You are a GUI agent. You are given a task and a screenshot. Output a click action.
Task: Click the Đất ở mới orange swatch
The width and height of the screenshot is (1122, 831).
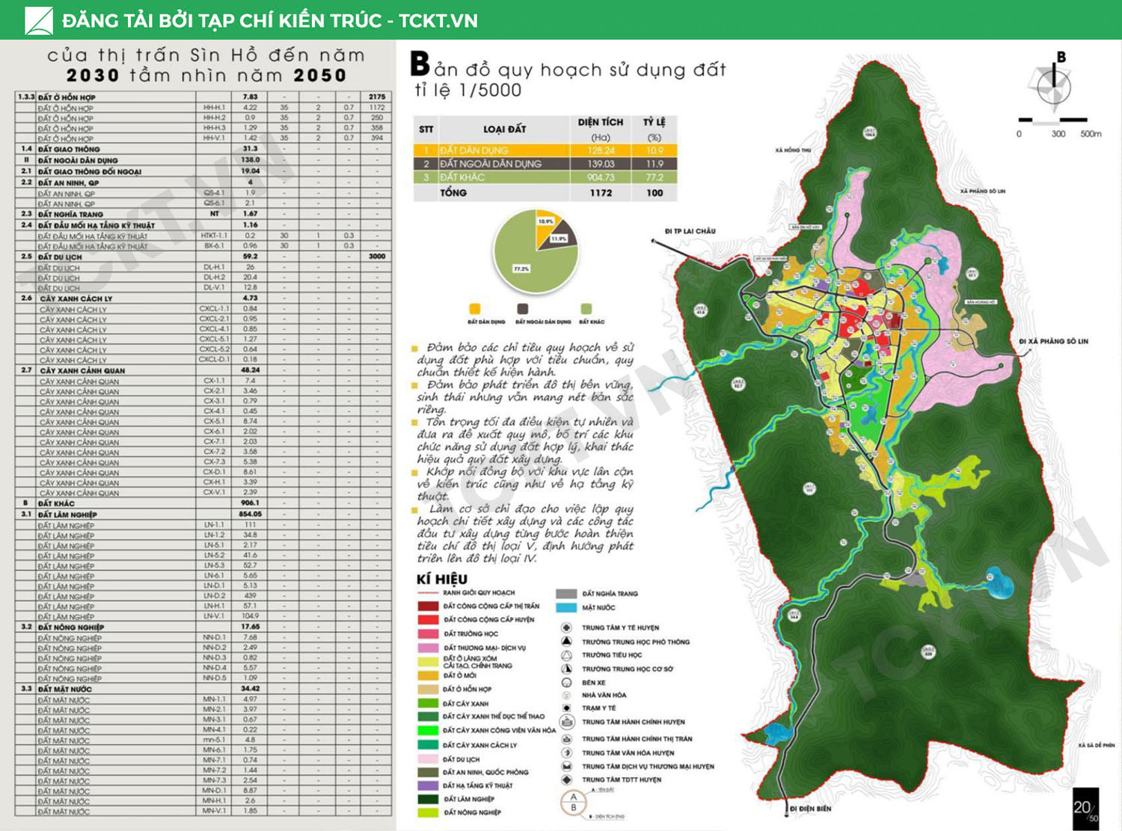pos(428,675)
